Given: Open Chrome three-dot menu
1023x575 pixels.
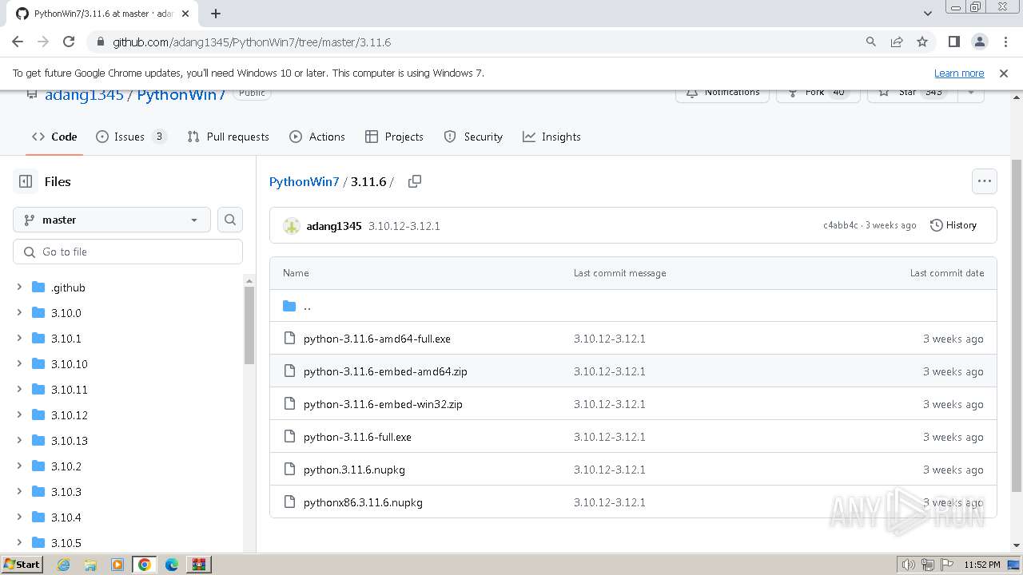Looking at the screenshot, I should (x=1005, y=42).
